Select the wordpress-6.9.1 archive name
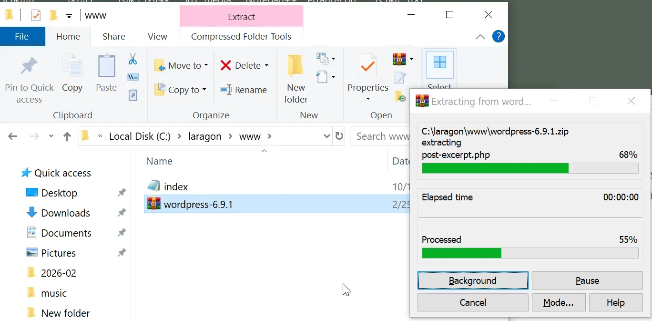 coord(198,205)
